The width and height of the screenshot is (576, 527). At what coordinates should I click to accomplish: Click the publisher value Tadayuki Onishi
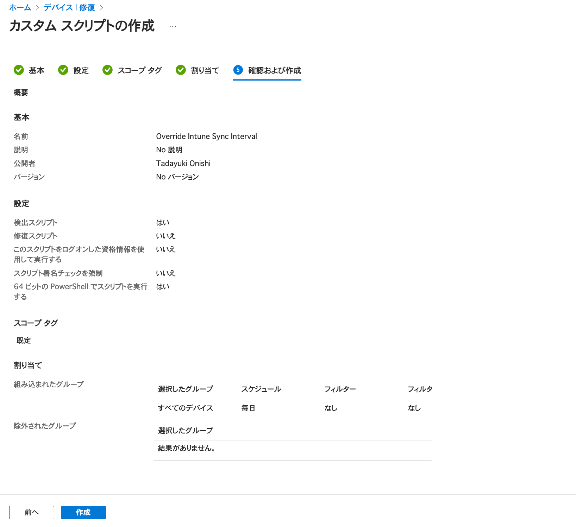tap(183, 163)
